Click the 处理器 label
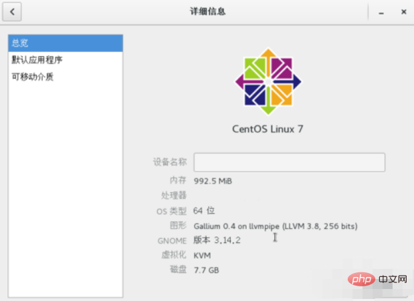The image size is (414, 301). click(174, 196)
